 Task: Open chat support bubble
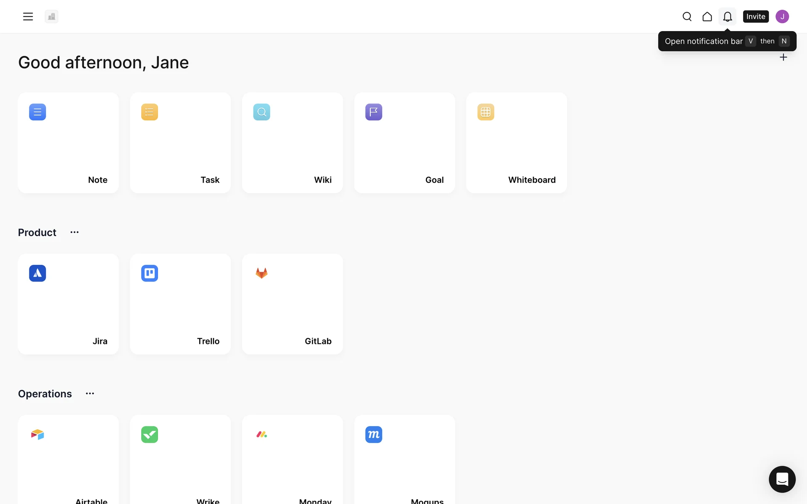coord(782,479)
